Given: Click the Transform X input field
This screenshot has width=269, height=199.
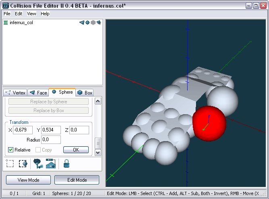Looking at the screenshot, I should point(23,130).
